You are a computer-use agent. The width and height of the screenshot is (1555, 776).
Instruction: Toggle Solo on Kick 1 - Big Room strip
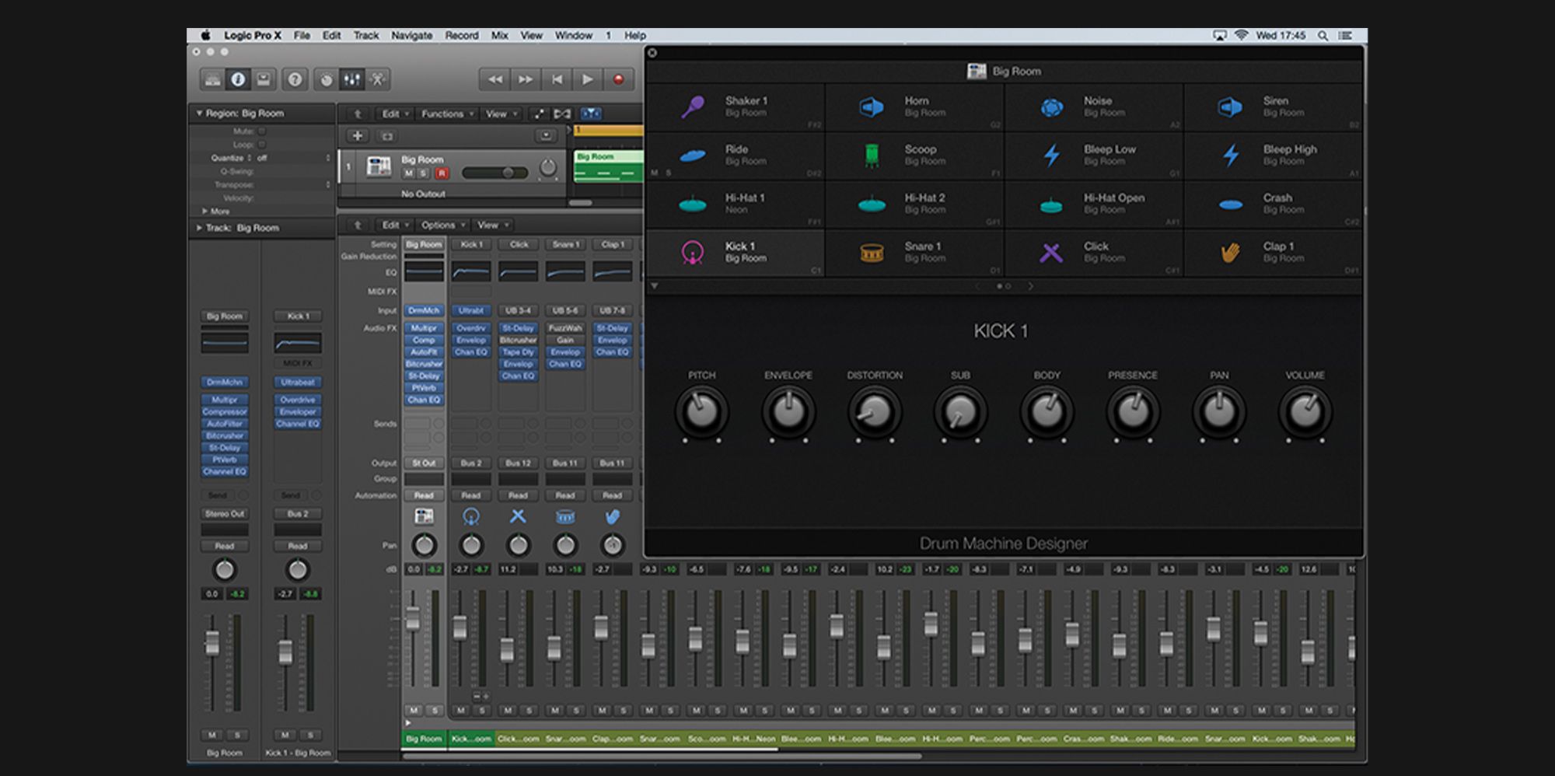310,735
